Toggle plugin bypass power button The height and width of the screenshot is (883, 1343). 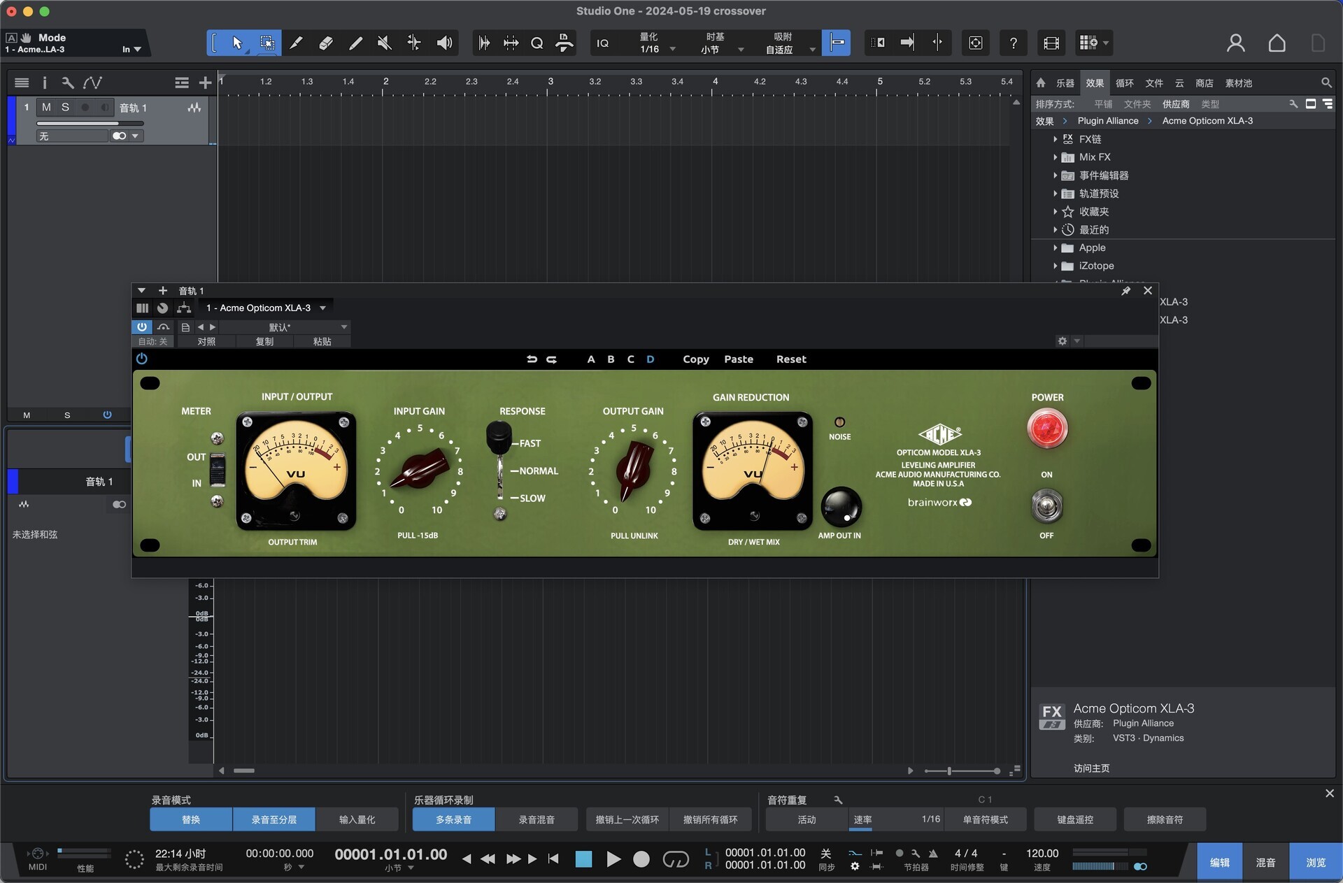(x=142, y=326)
